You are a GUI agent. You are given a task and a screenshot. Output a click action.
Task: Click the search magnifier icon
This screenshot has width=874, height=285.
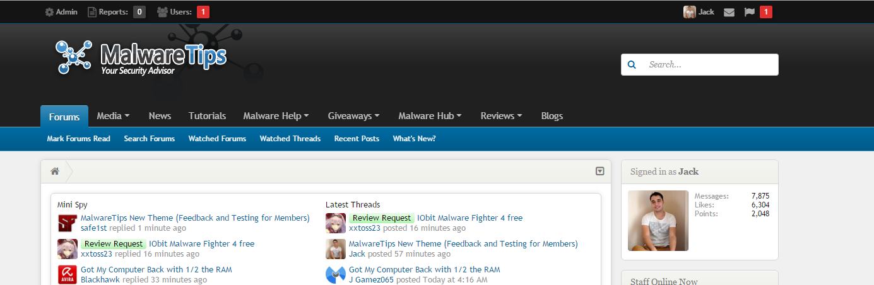(632, 64)
